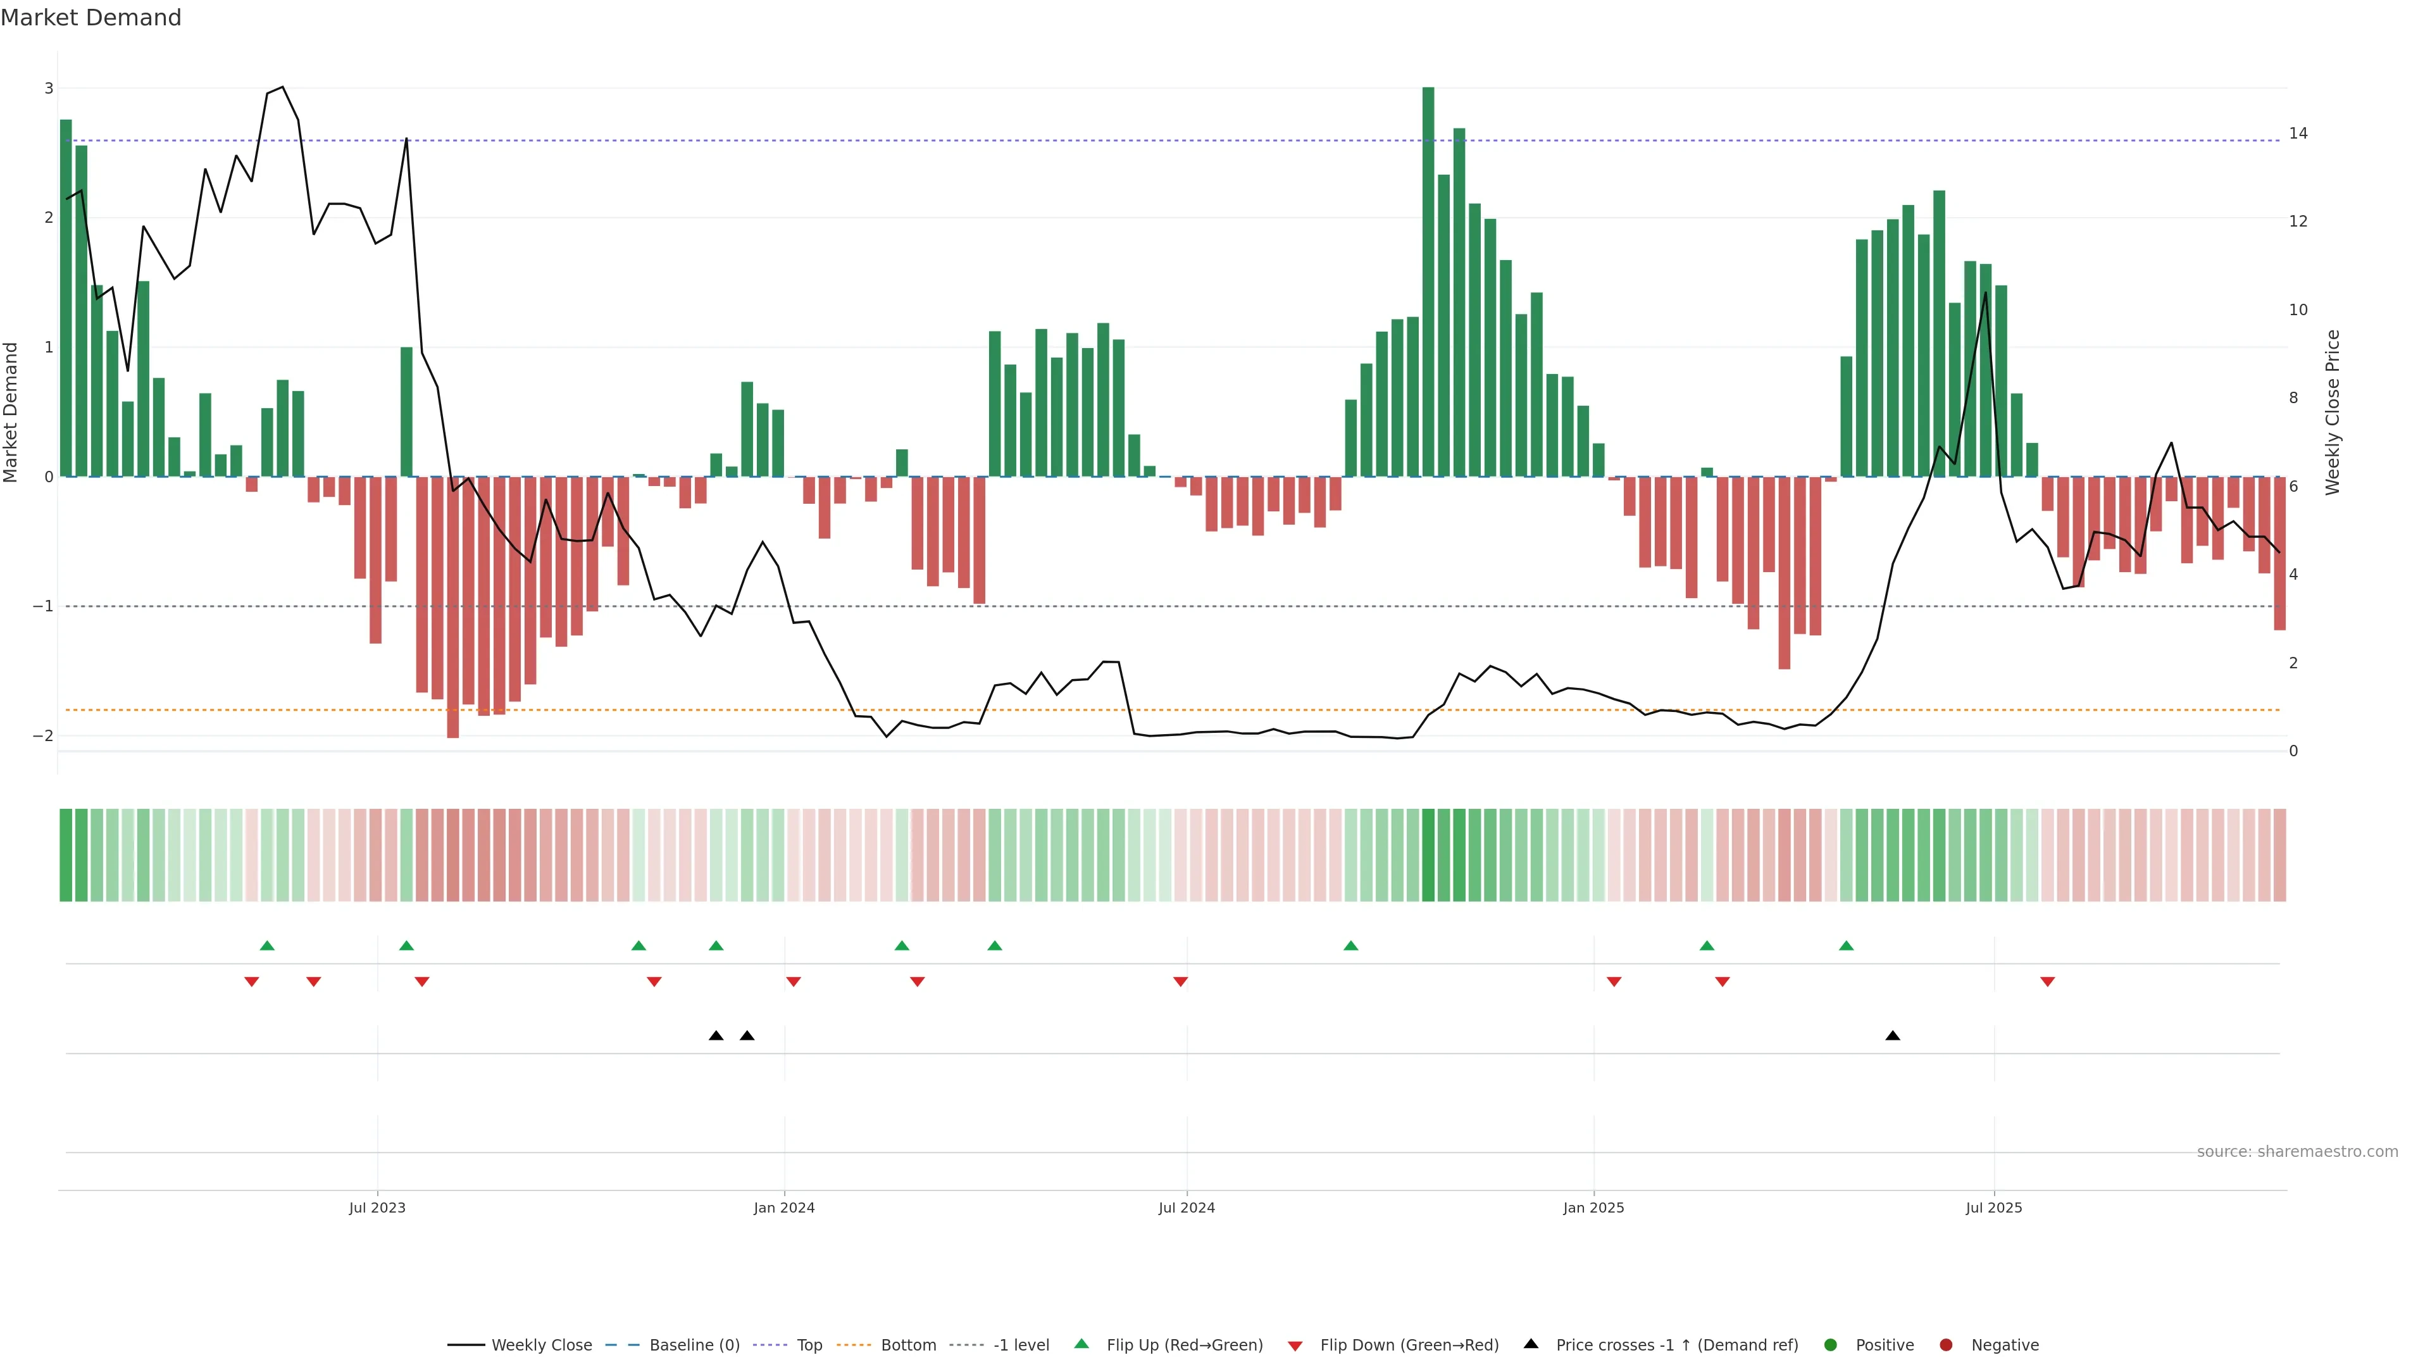Click the Jul 2025 x-axis label
The width and height of the screenshot is (2430, 1367).
click(x=1993, y=1208)
